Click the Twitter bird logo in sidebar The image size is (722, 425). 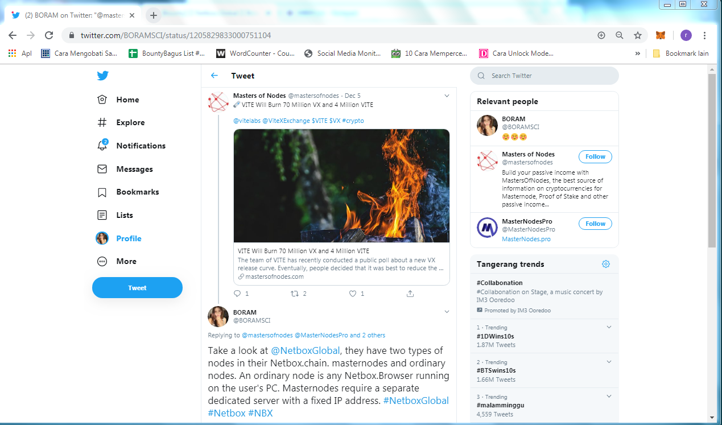tap(102, 76)
